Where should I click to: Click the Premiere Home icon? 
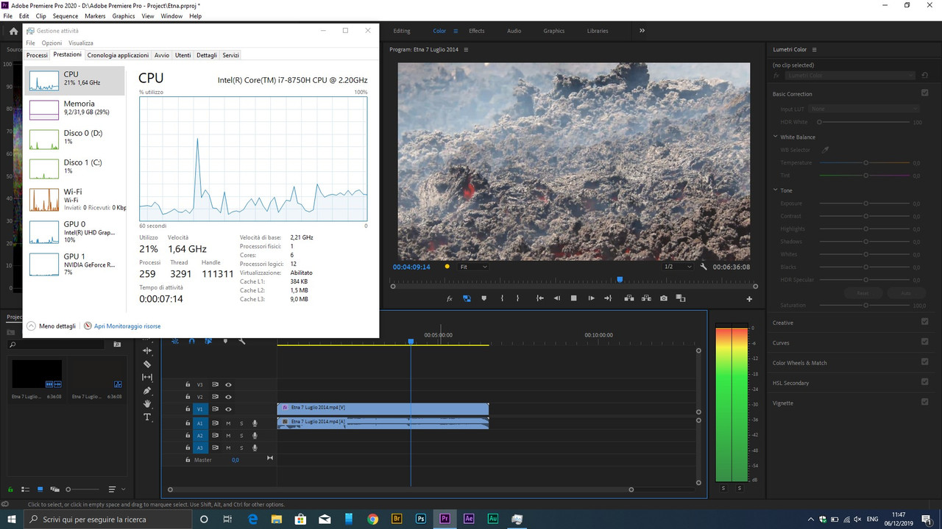(13, 31)
